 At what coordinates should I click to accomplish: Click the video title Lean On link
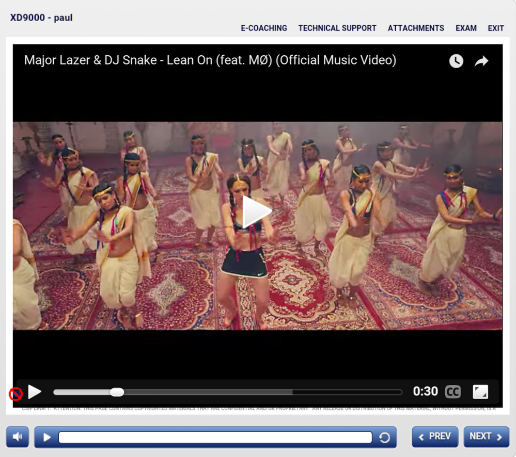click(210, 60)
